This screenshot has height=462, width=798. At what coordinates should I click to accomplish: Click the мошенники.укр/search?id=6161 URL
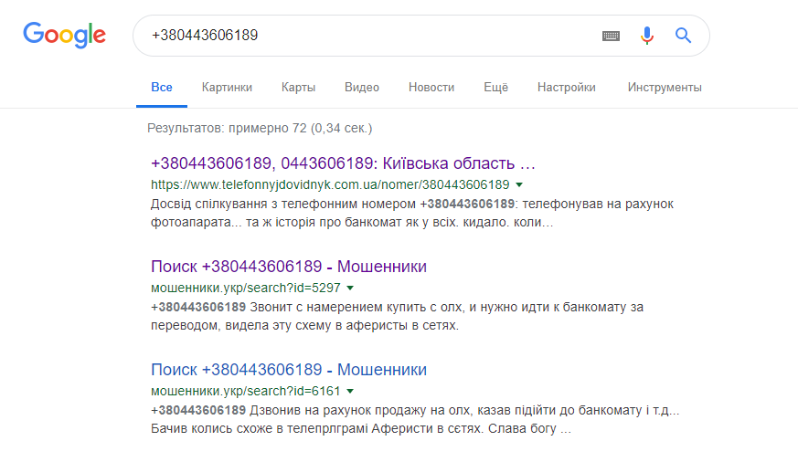(x=245, y=391)
